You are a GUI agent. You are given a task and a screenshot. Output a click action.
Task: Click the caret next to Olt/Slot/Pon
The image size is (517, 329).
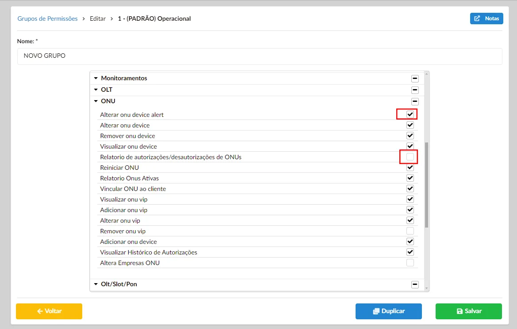[96, 284]
